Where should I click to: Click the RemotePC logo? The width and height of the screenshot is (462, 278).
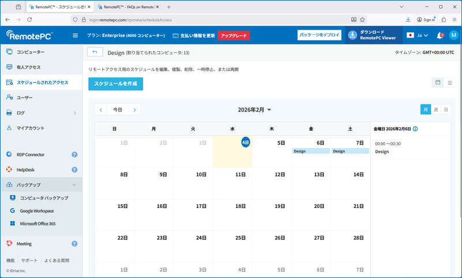click(29, 35)
